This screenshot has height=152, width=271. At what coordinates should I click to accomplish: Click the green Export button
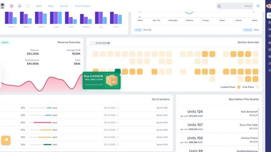pos(5,42)
